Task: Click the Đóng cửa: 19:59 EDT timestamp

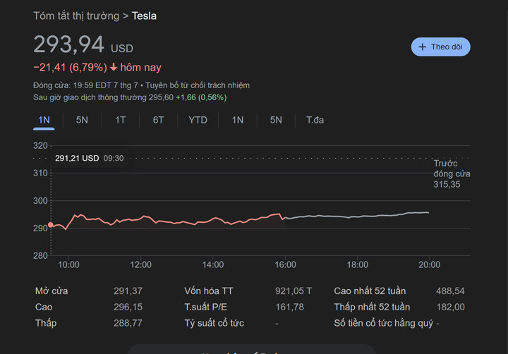Action: (85, 85)
